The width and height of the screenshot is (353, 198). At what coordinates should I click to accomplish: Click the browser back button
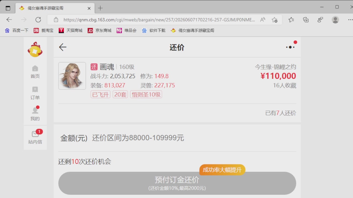coord(9,20)
